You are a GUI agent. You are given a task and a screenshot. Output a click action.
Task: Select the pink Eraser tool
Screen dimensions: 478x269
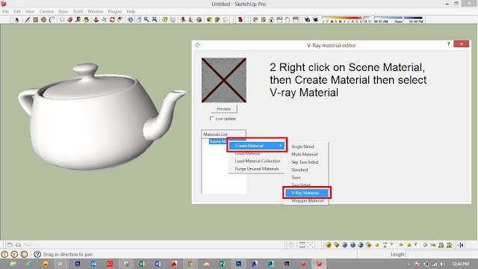(70, 20)
